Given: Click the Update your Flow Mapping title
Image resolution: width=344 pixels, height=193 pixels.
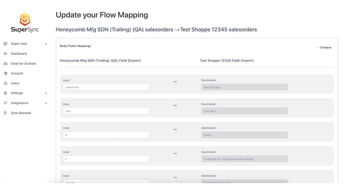Looking at the screenshot, I should tap(102, 15).
